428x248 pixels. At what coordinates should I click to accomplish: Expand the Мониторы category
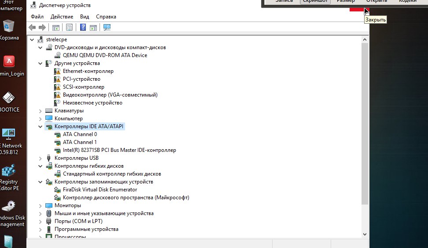point(40,205)
